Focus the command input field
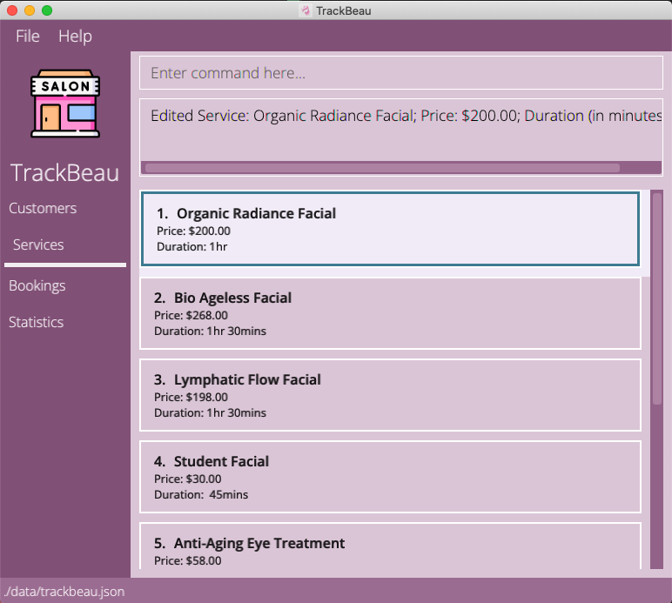The image size is (672, 603). [x=400, y=73]
